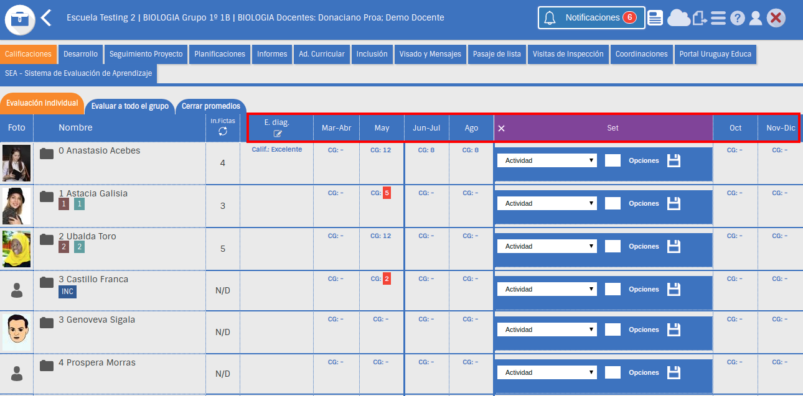Click the briefcase logo icon
The height and width of the screenshot is (396, 803).
pos(20,19)
